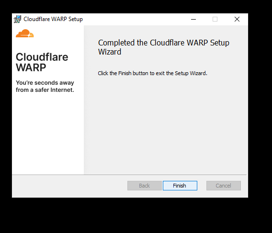Click the blank white banner area under tagline

48,133
